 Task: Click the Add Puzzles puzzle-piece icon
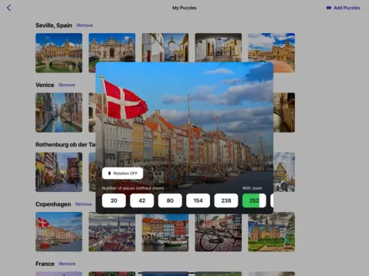click(x=328, y=8)
